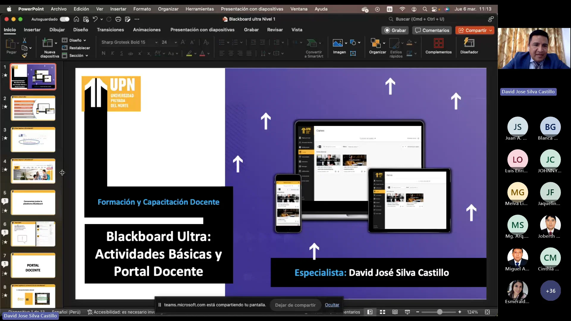
Task: Open the Insertar menu in menu bar
Action: (118, 9)
